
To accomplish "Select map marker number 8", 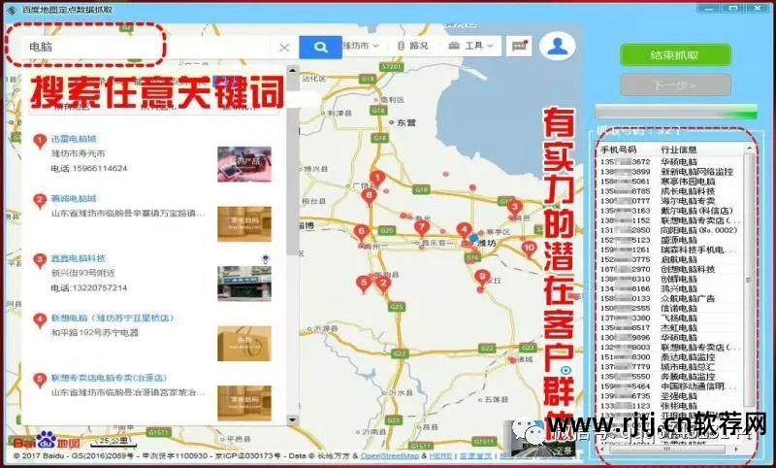I will 369,196.
